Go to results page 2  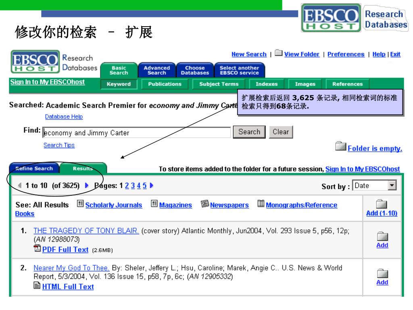(x=127, y=186)
